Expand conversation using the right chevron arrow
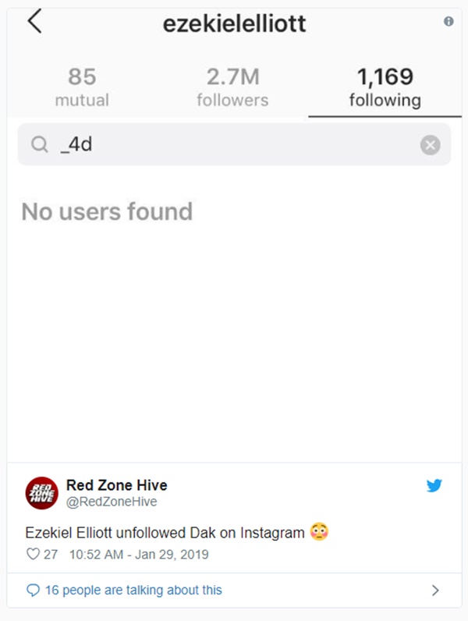468x621 pixels. click(x=435, y=591)
